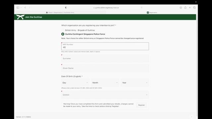Click into the Surname field
Screen dimensions: 212x119
[x=105, y=59]
